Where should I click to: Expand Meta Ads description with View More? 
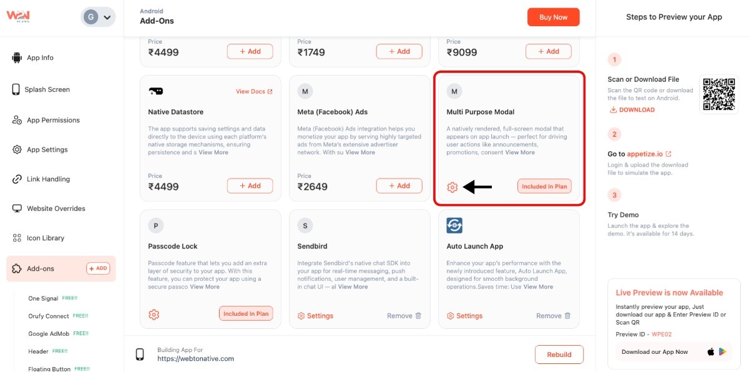pyautogui.click(x=360, y=152)
